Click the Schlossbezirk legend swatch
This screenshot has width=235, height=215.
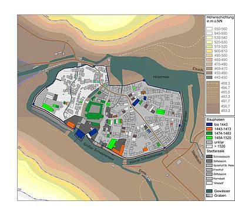click(x=210, y=156)
